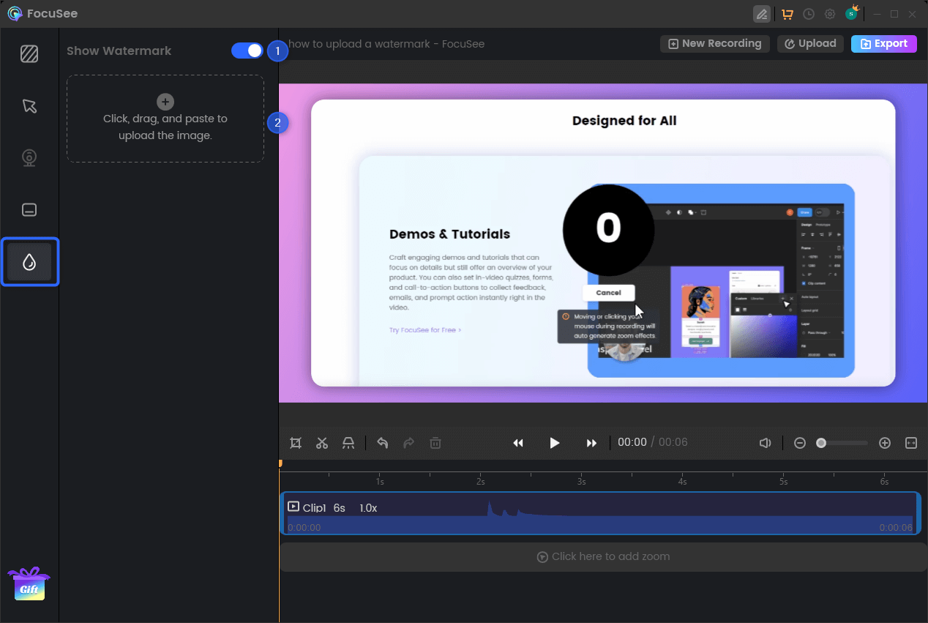Screen dimensions: 928x623
Task: Undo the last action
Action: click(382, 443)
